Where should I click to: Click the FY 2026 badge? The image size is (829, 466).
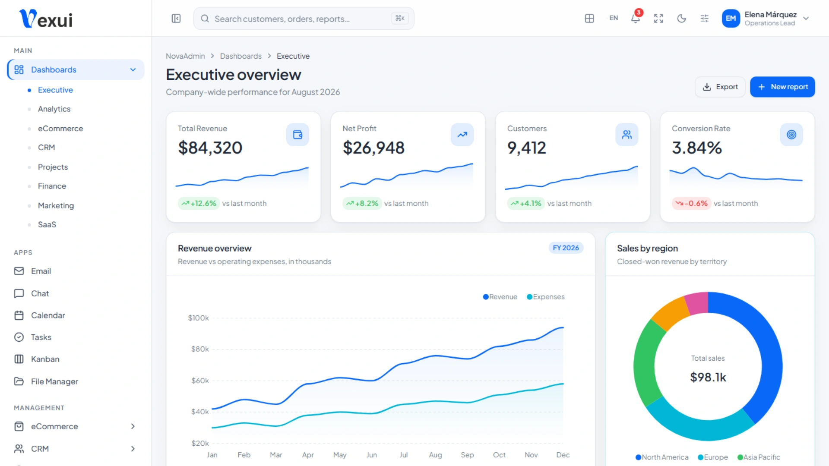point(566,248)
